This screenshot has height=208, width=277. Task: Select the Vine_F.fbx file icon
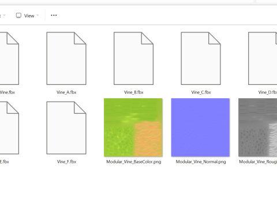[x=66, y=128]
